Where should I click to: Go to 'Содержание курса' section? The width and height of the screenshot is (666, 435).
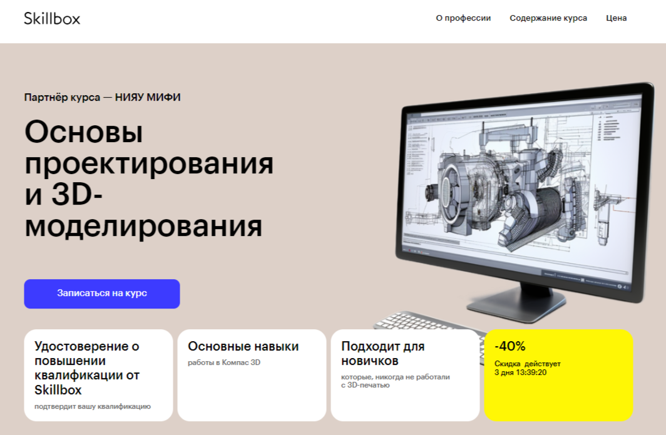coord(548,18)
